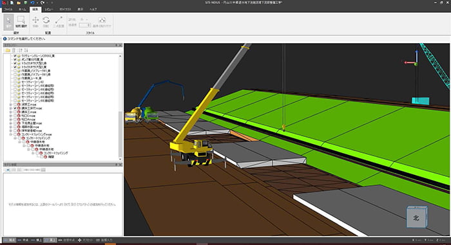Click the north (北) view cube
Screen dimensions: 451x245
(x=416, y=217)
